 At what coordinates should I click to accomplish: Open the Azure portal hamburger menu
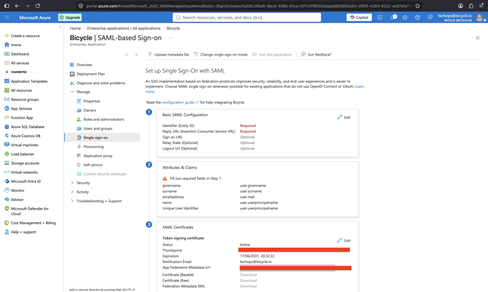[7, 17]
